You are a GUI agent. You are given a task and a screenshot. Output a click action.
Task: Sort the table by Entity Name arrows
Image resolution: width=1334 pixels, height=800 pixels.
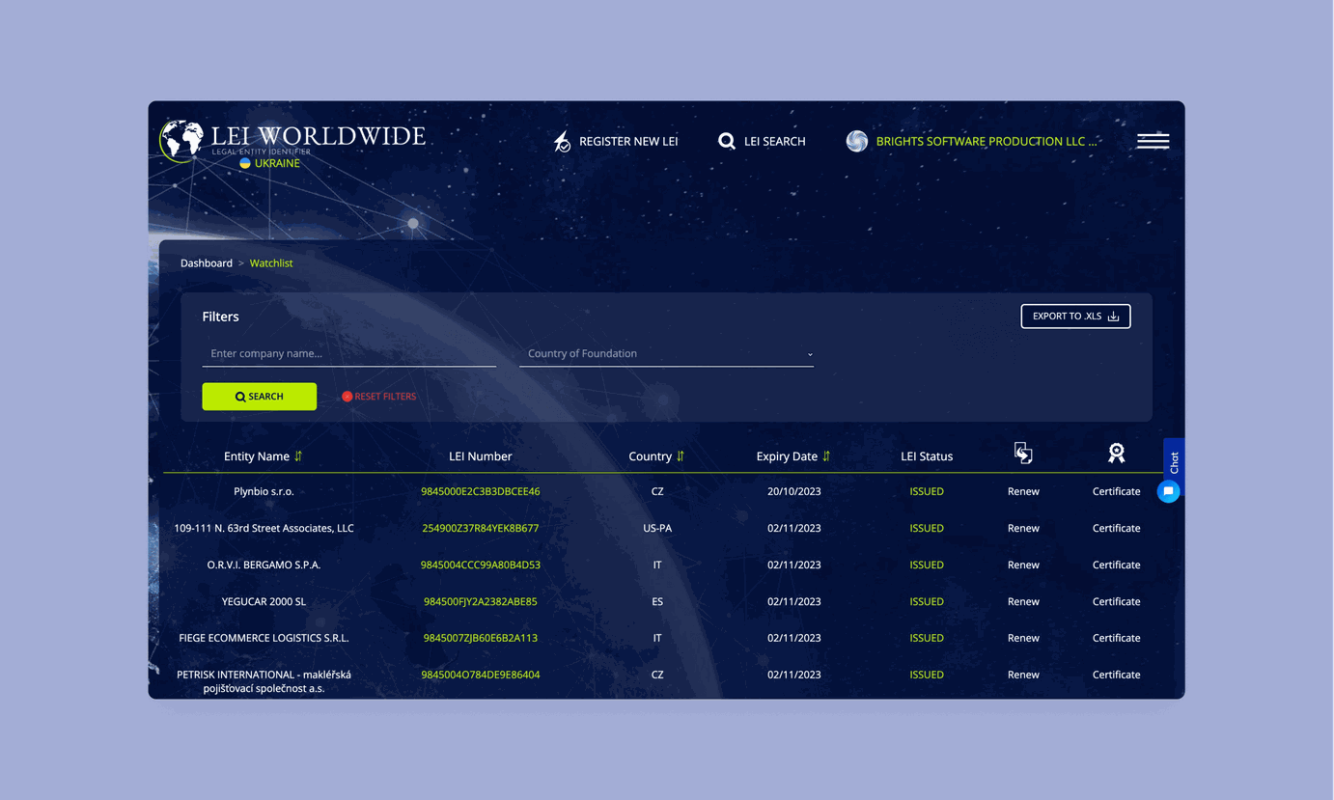click(x=298, y=456)
